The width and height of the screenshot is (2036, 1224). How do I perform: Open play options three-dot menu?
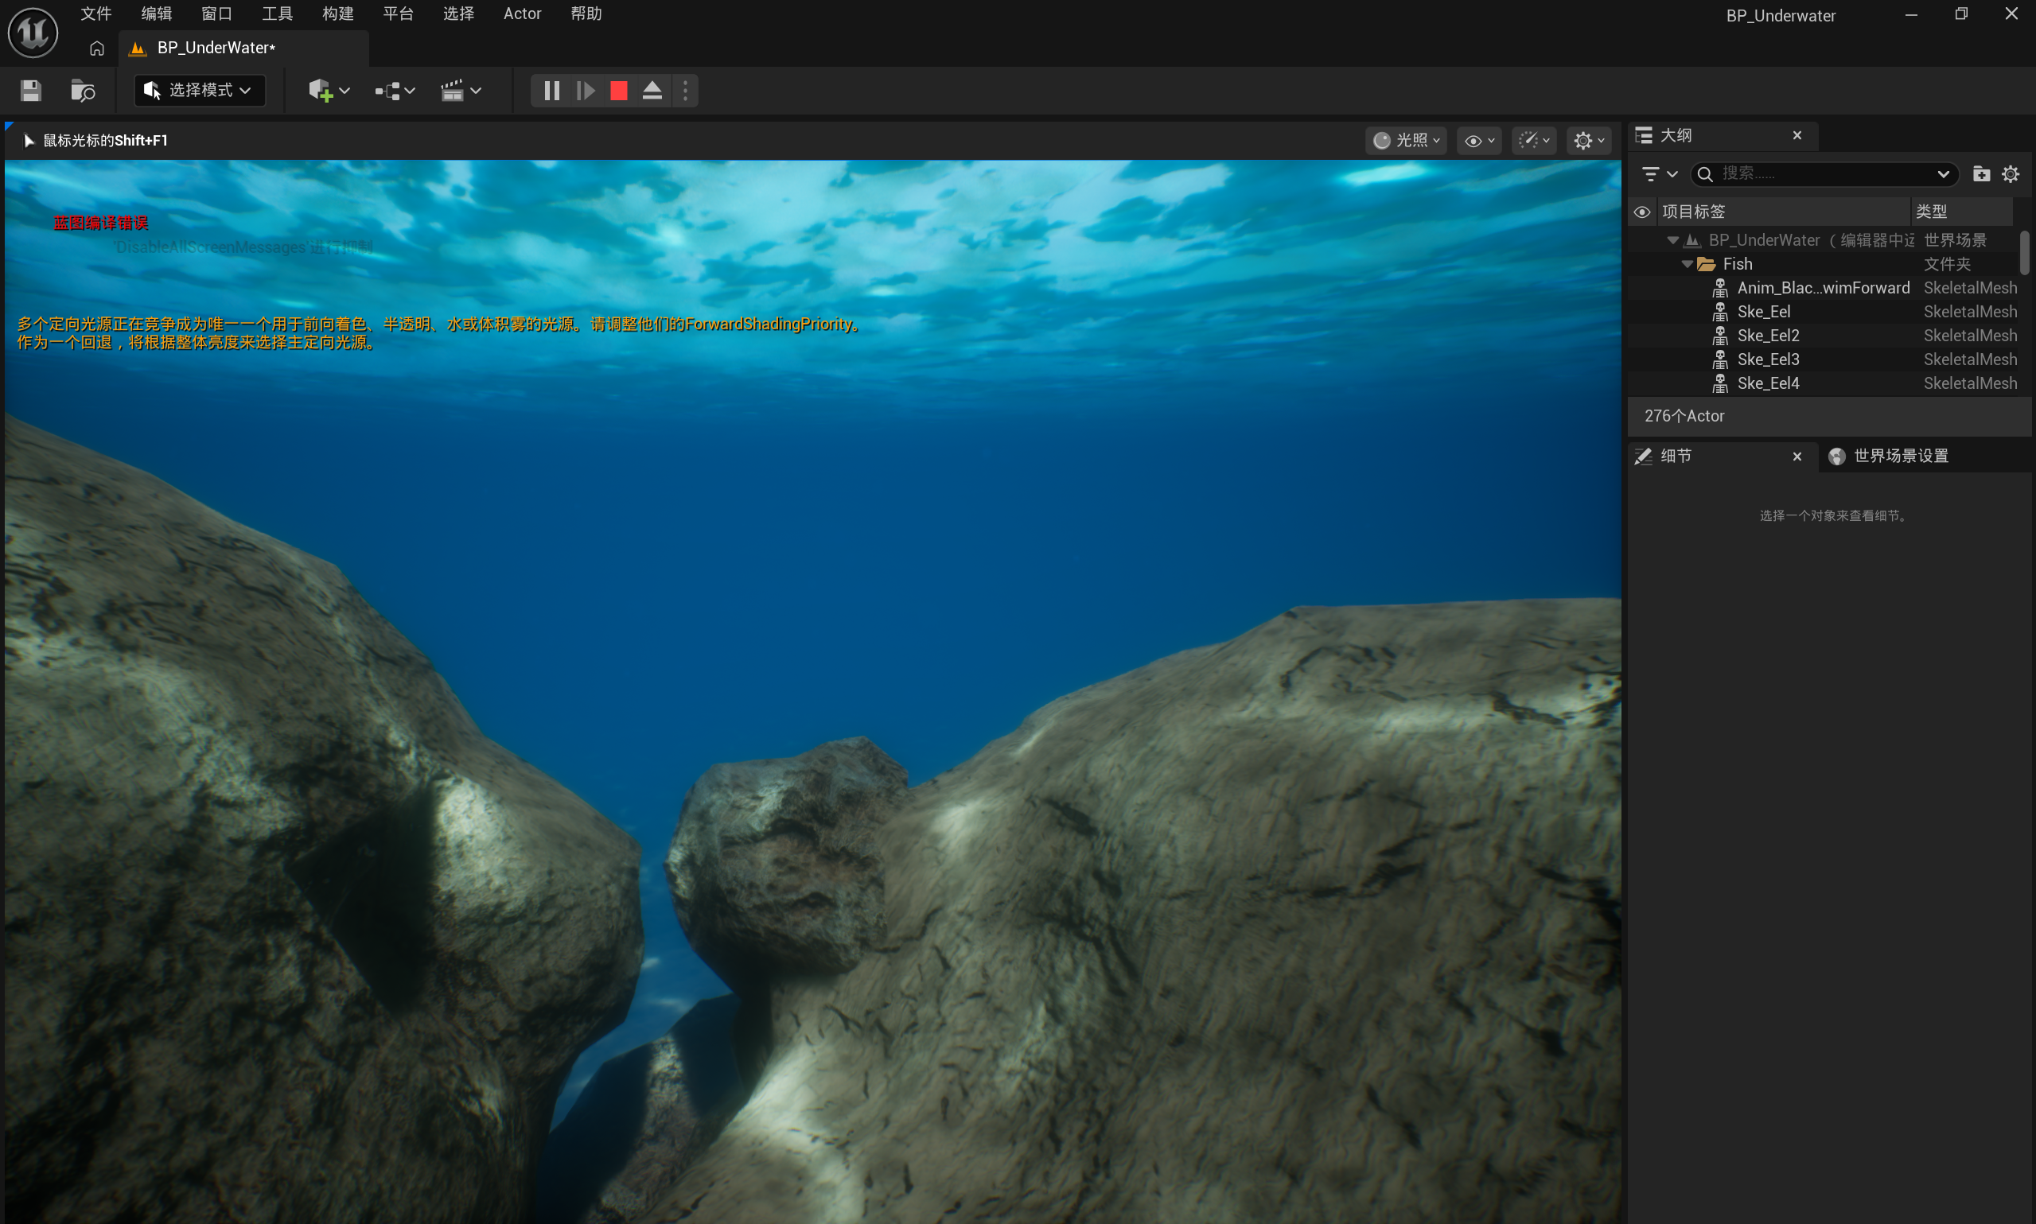(686, 91)
